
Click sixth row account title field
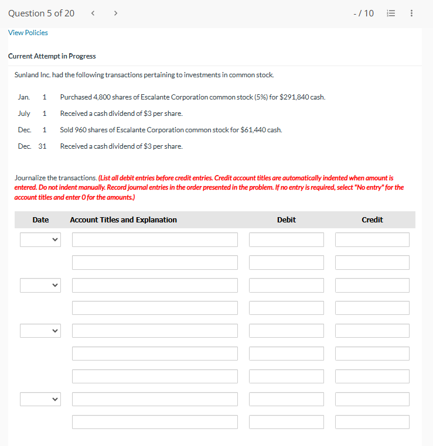coord(155,354)
